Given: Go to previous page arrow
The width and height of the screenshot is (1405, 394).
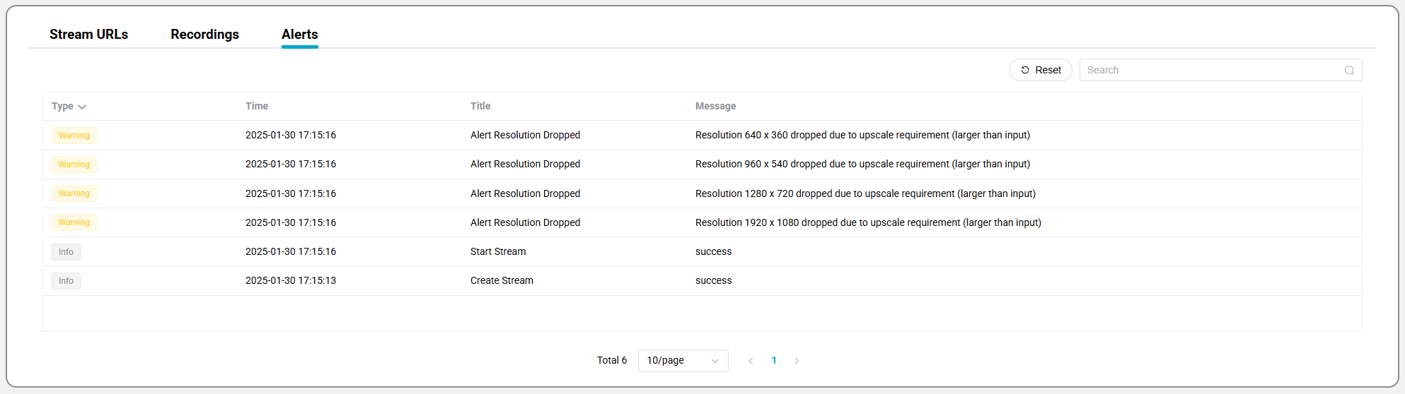Looking at the screenshot, I should click(x=751, y=360).
